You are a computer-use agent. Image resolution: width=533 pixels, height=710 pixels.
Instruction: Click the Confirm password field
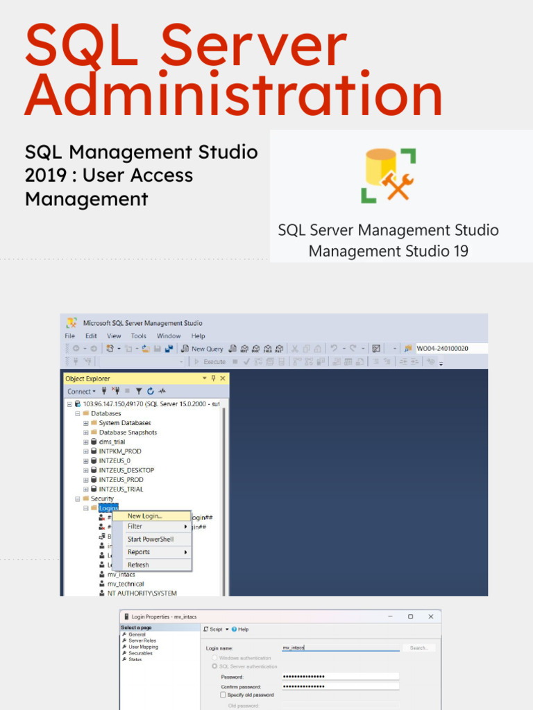pos(340,686)
